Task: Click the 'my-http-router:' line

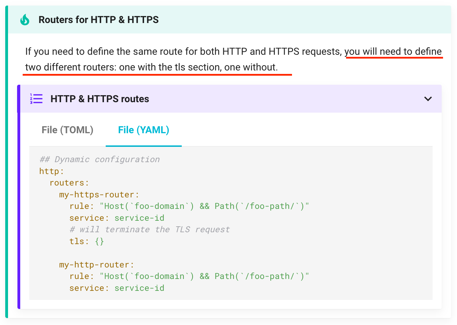Action: [97, 265]
